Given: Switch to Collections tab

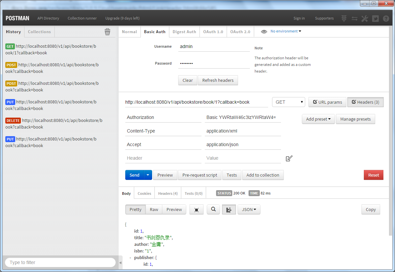Looking at the screenshot, I should pyautogui.click(x=39, y=32).
